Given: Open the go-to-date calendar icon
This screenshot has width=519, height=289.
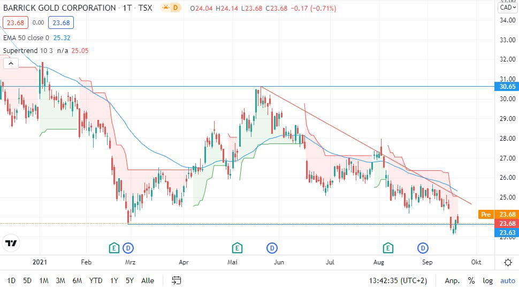Looking at the screenshot, I should (x=176, y=280).
